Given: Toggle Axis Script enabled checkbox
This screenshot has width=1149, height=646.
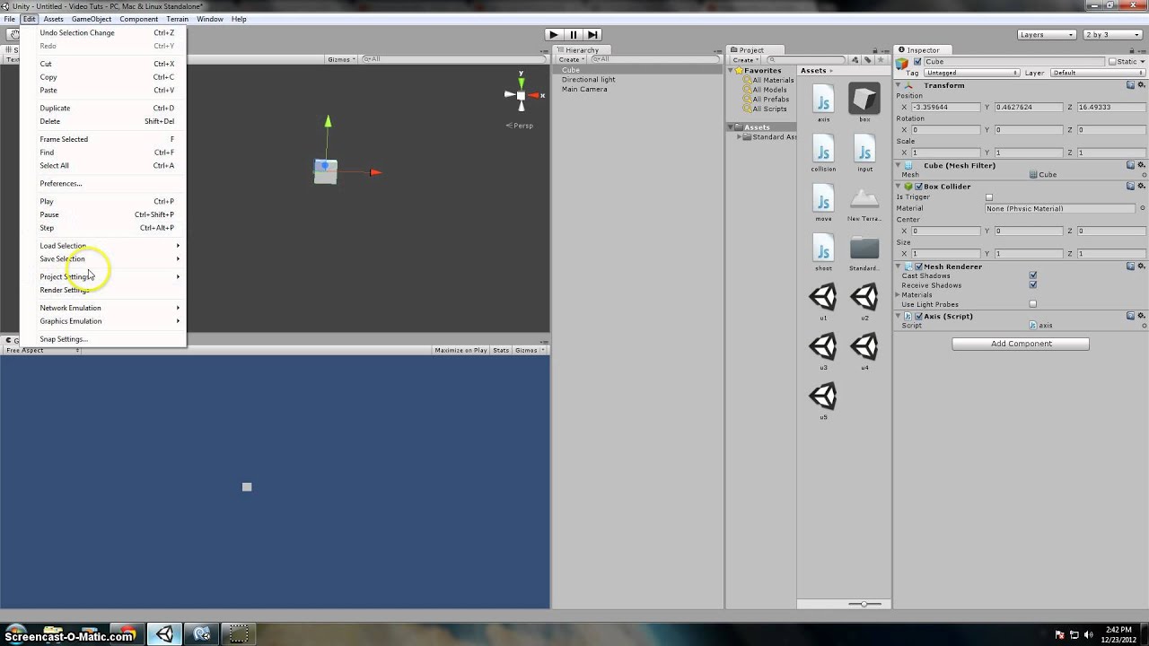Looking at the screenshot, I should [918, 316].
